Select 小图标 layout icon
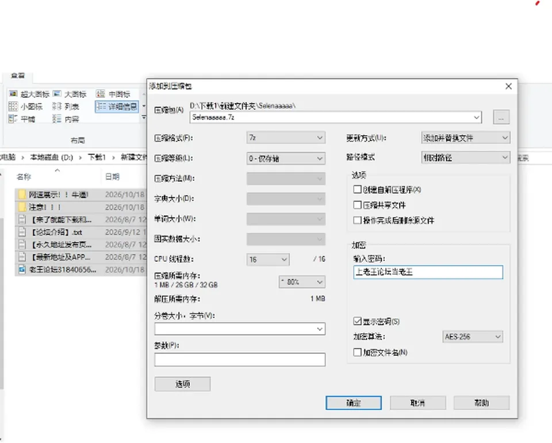This screenshot has height=443, width=552. pyautogui.click(x=13, y=106)
